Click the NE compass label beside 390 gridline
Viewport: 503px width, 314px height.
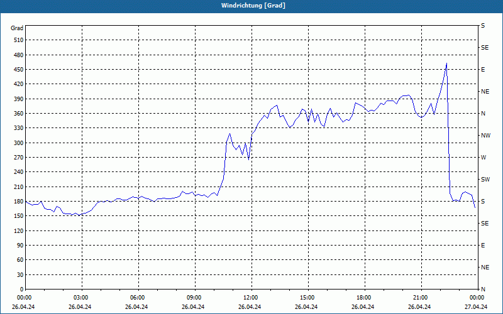(x=485, y=92)
